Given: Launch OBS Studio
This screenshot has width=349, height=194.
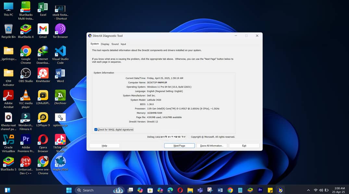Looking at the screenshot, I should point(26,75).
